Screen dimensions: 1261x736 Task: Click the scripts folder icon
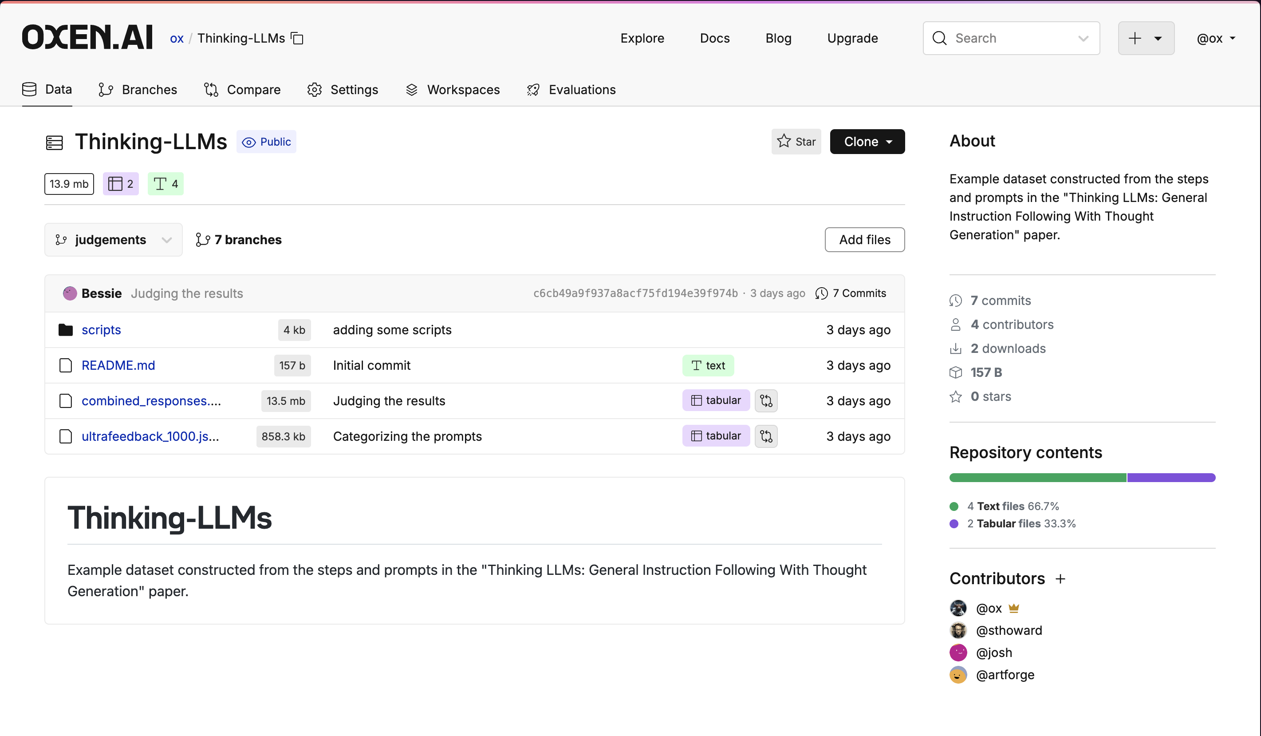coord(66,330)
